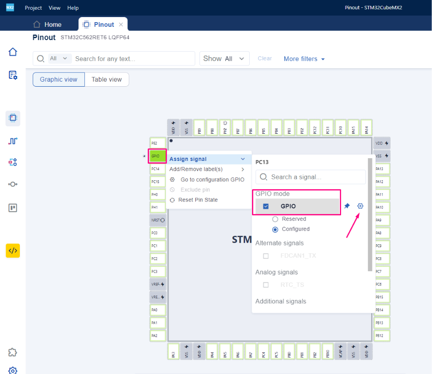The image size is (432, 374).
Task: Click the MX2 application logo
Action: click(10, 7)
